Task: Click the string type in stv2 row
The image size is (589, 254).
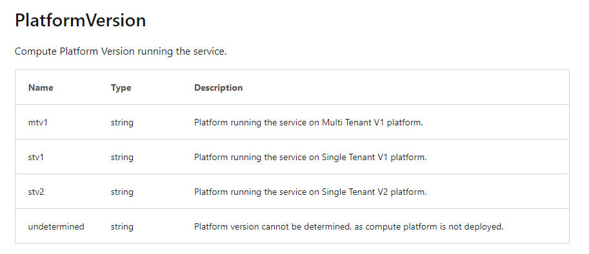Action: pos(122,192)
